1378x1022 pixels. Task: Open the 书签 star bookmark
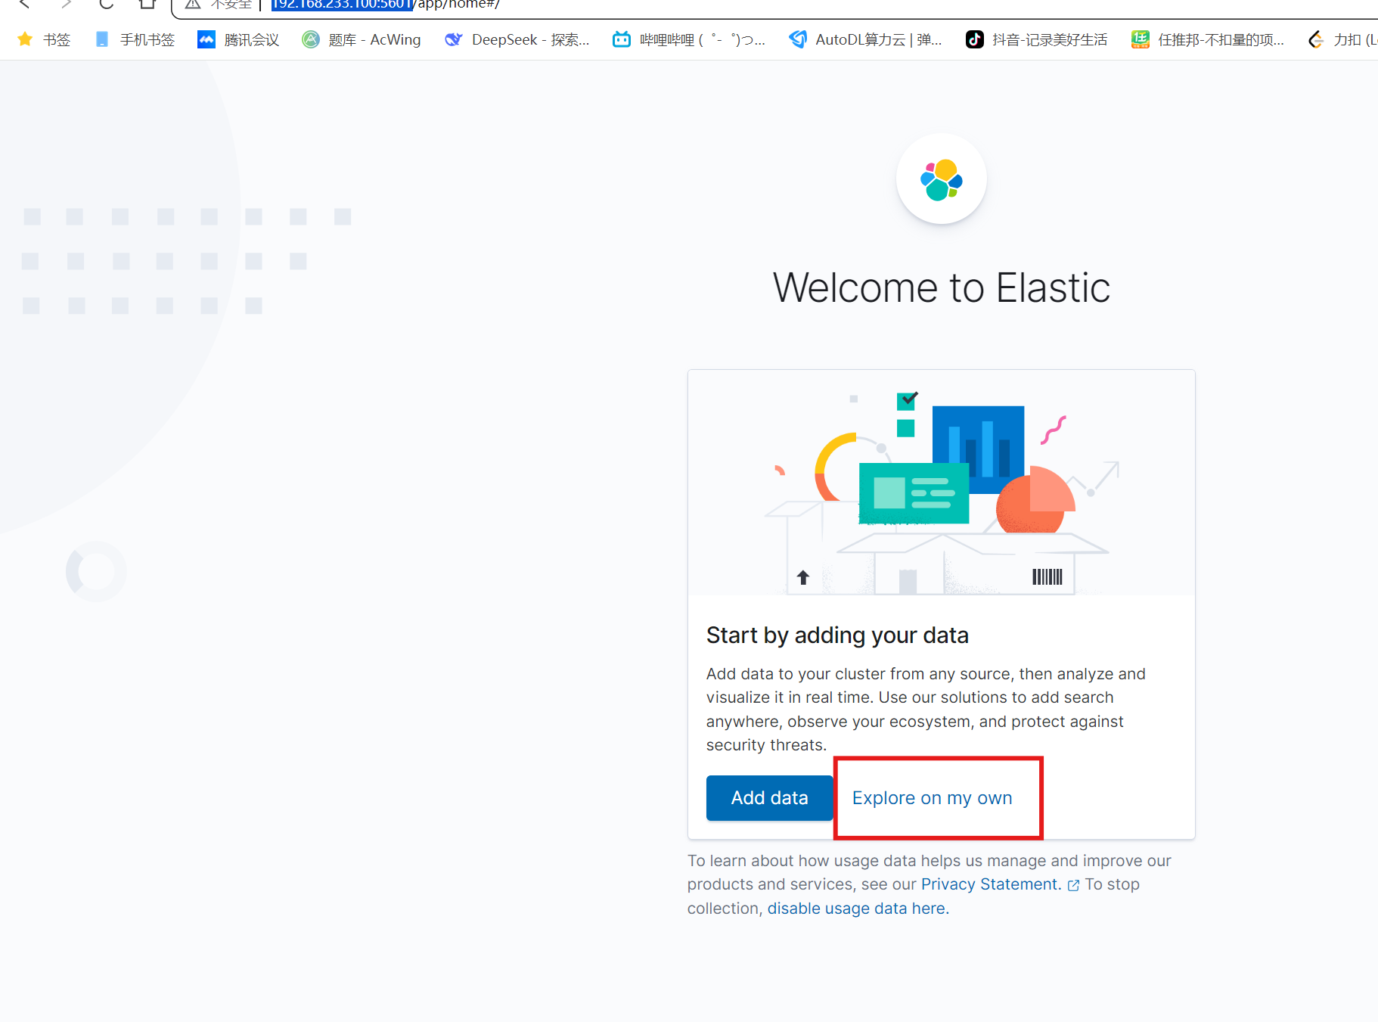[x=44, y=39]
